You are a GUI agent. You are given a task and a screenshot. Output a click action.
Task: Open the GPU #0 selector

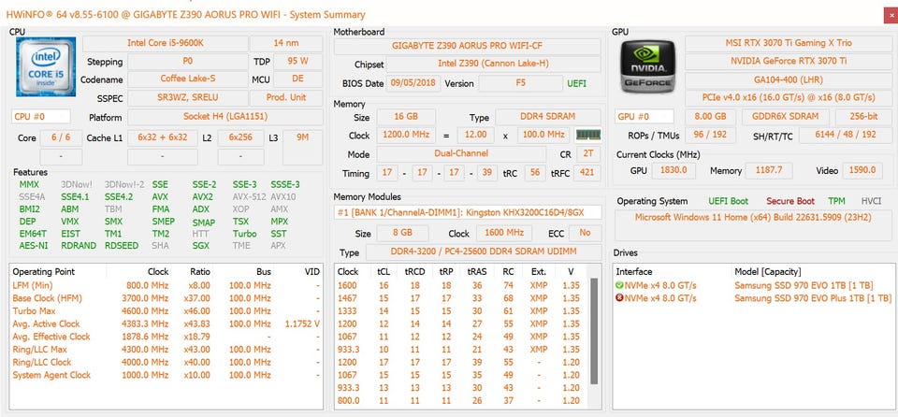click(x=645, y=117)
